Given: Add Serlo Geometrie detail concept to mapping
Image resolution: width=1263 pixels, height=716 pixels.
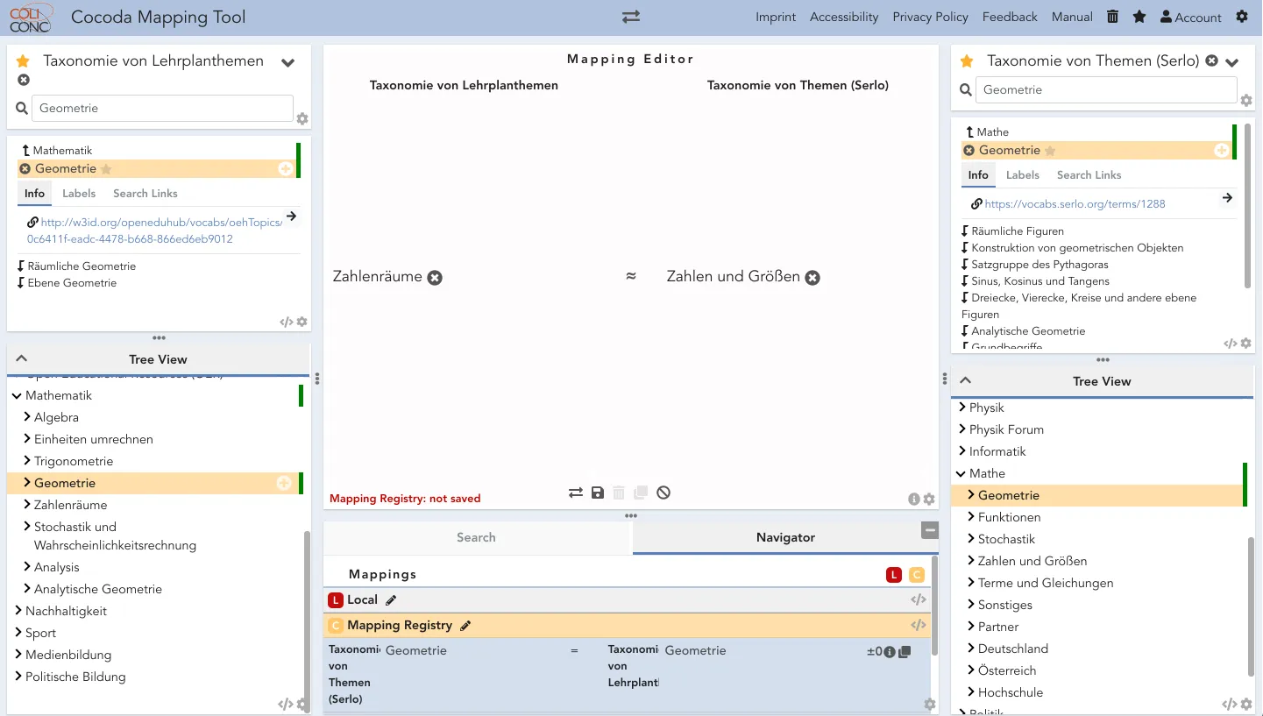Looking at the screenshot, I should [1221, 151].
